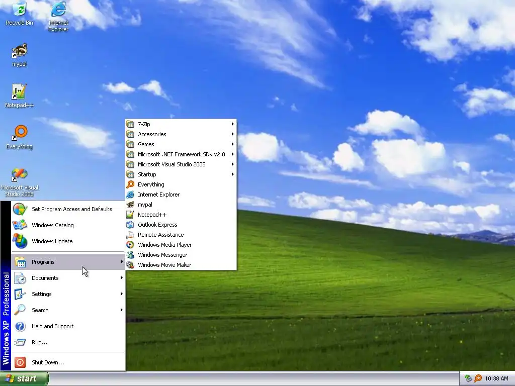The width and height of the screenshot is (515, 386).
Task: Open the Startup folder entry in Programs
Action: click(x=181, y=174)
